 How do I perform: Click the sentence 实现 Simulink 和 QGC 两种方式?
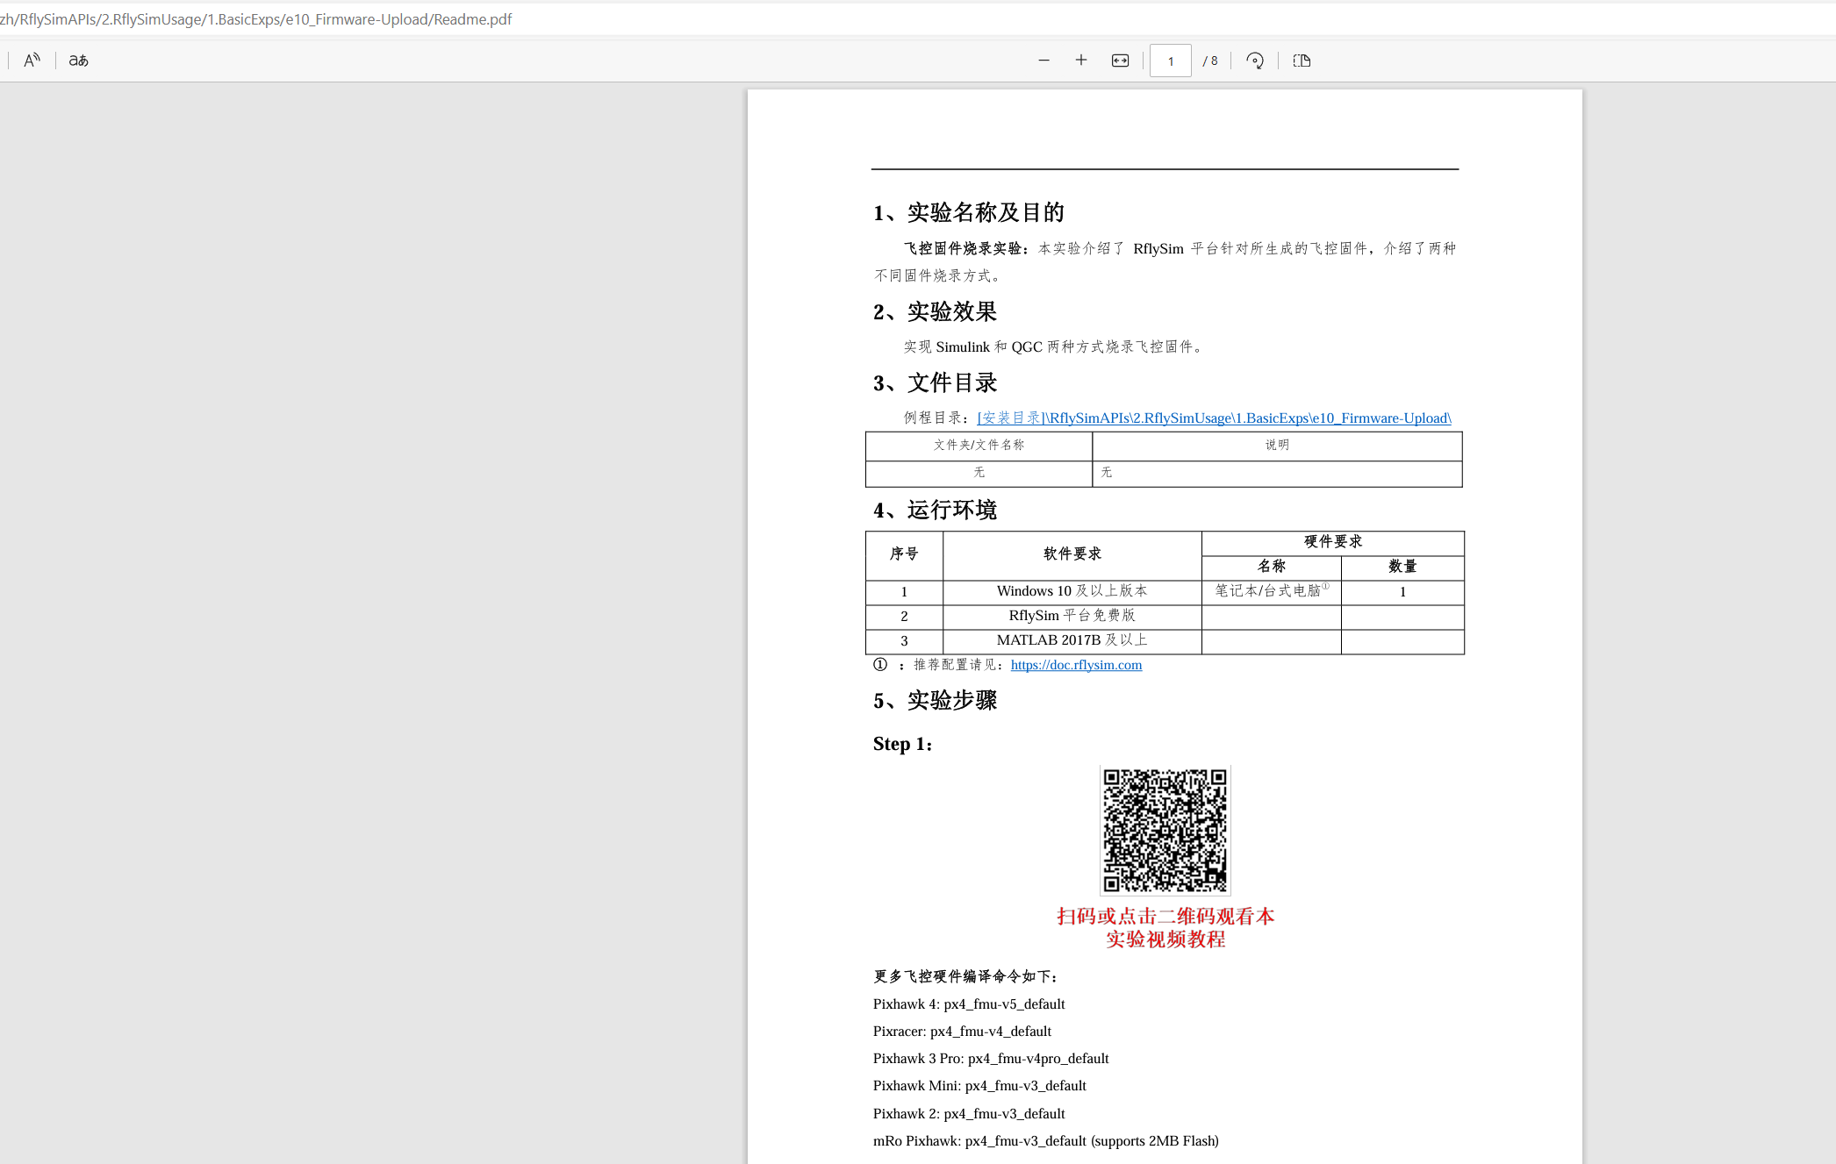(x=1053, y=347)
